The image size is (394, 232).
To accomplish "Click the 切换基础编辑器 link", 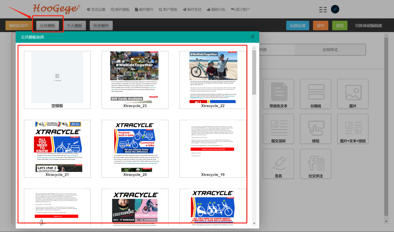I will click(x=368, y=26).
